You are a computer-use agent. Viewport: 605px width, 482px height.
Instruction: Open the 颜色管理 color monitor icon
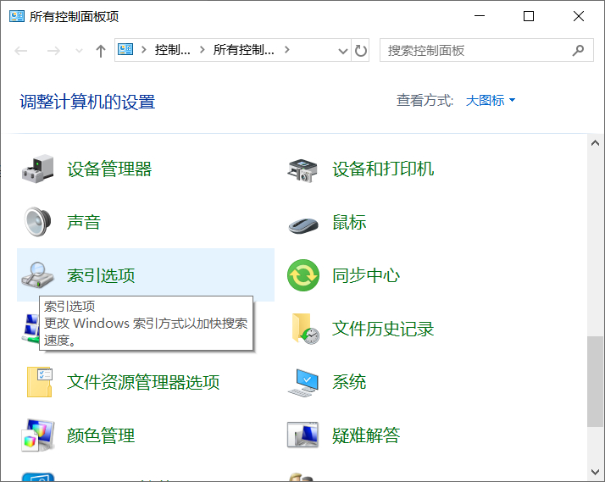(37, 435)
